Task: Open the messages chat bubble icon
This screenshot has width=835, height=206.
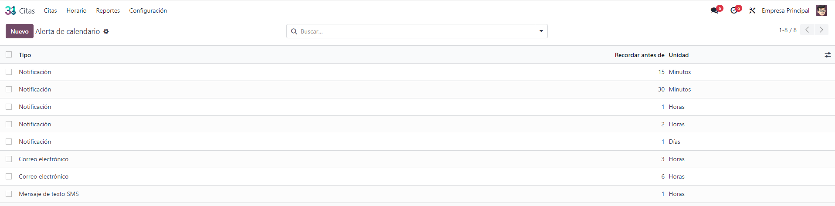Action: pos(714,10)
